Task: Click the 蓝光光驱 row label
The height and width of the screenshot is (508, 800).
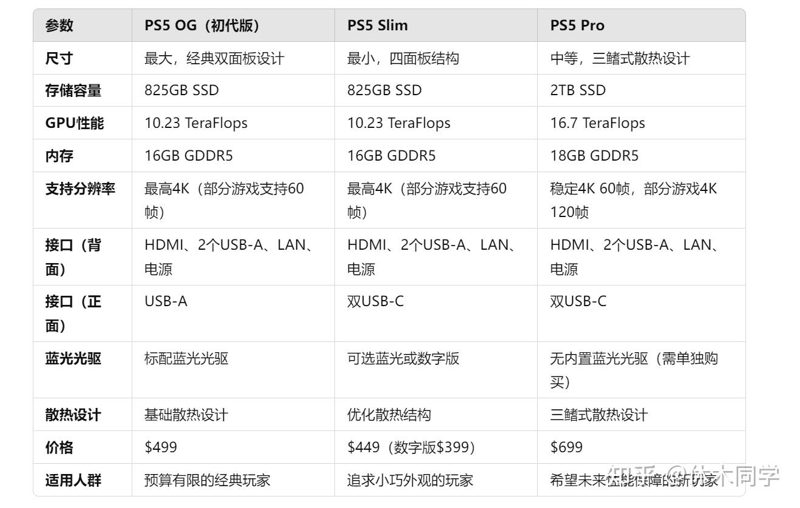Action: (x=73, y=358)
